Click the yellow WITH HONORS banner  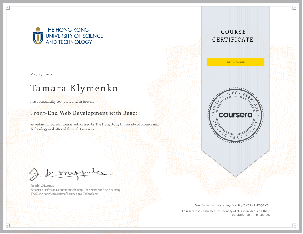(x=236, y=62)
